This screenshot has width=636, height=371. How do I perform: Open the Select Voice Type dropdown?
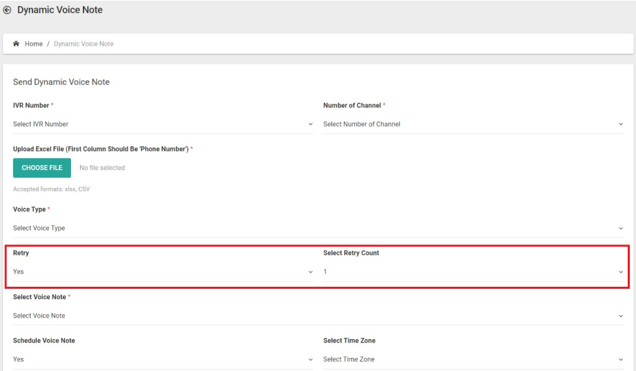(318, 228)
